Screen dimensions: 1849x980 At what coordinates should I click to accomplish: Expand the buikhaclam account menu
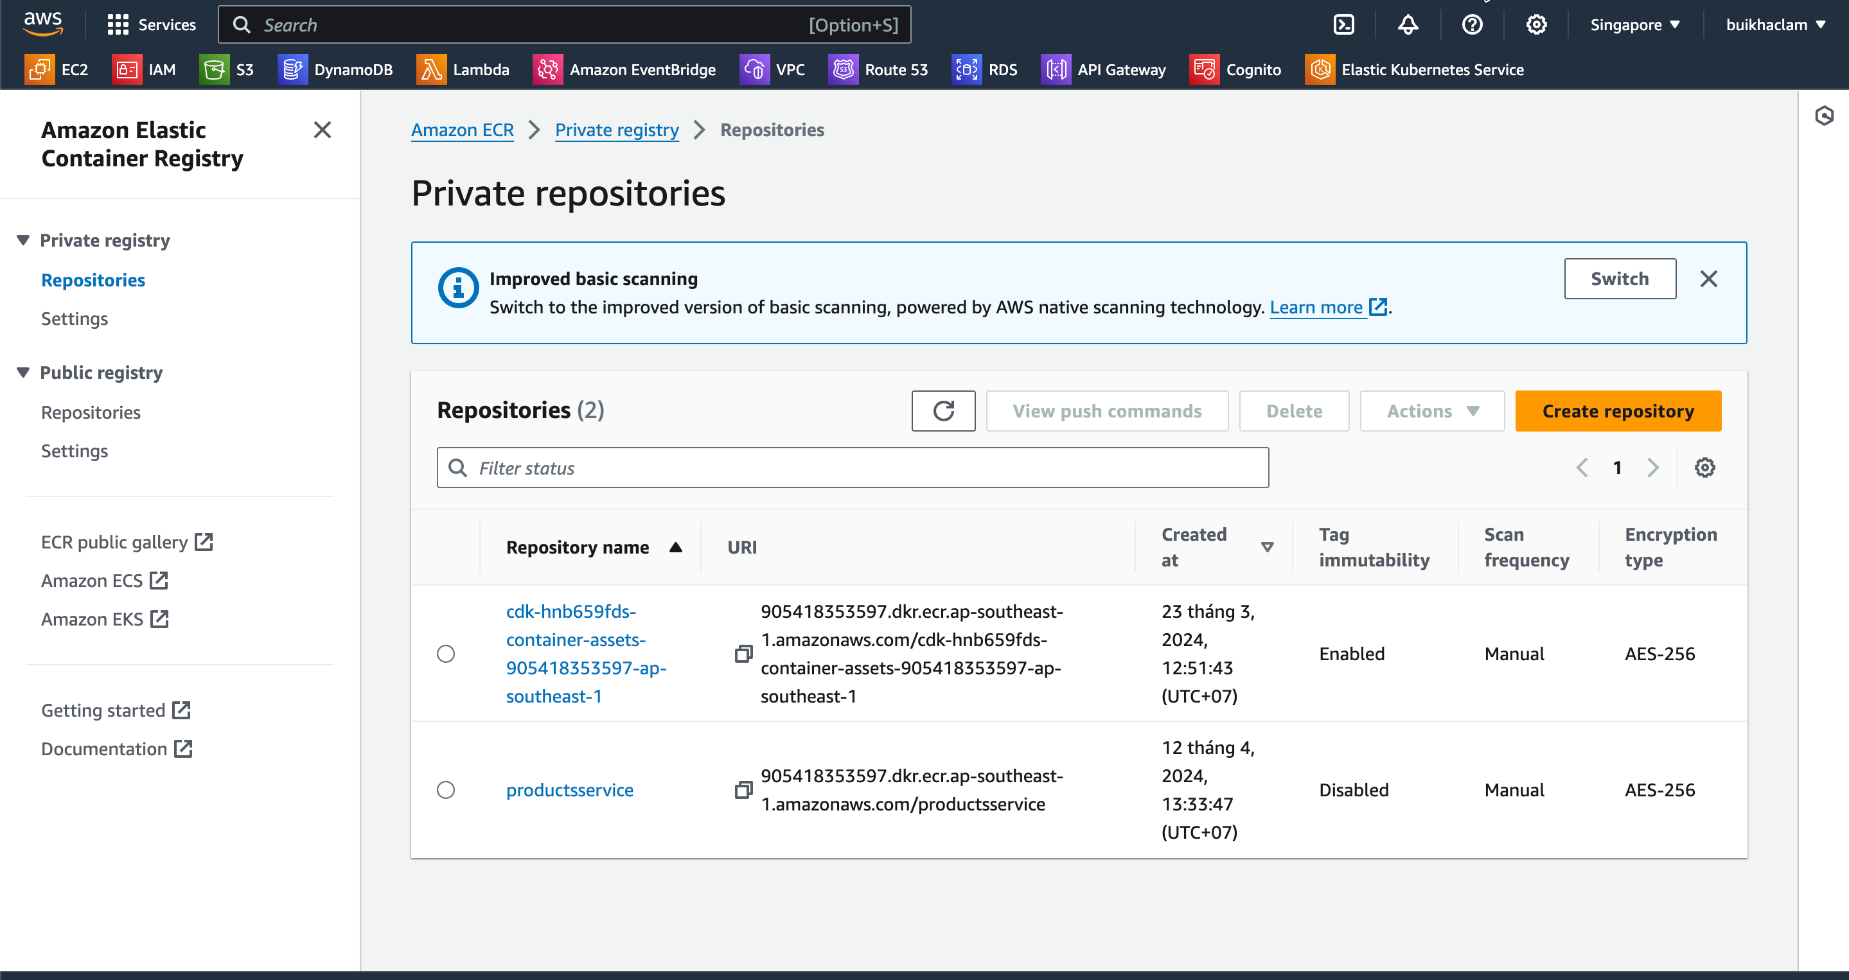pos(1774,25)
